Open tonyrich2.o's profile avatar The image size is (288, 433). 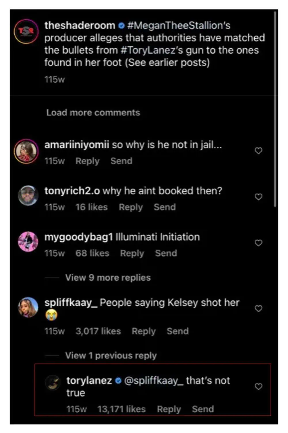(28, 195)
